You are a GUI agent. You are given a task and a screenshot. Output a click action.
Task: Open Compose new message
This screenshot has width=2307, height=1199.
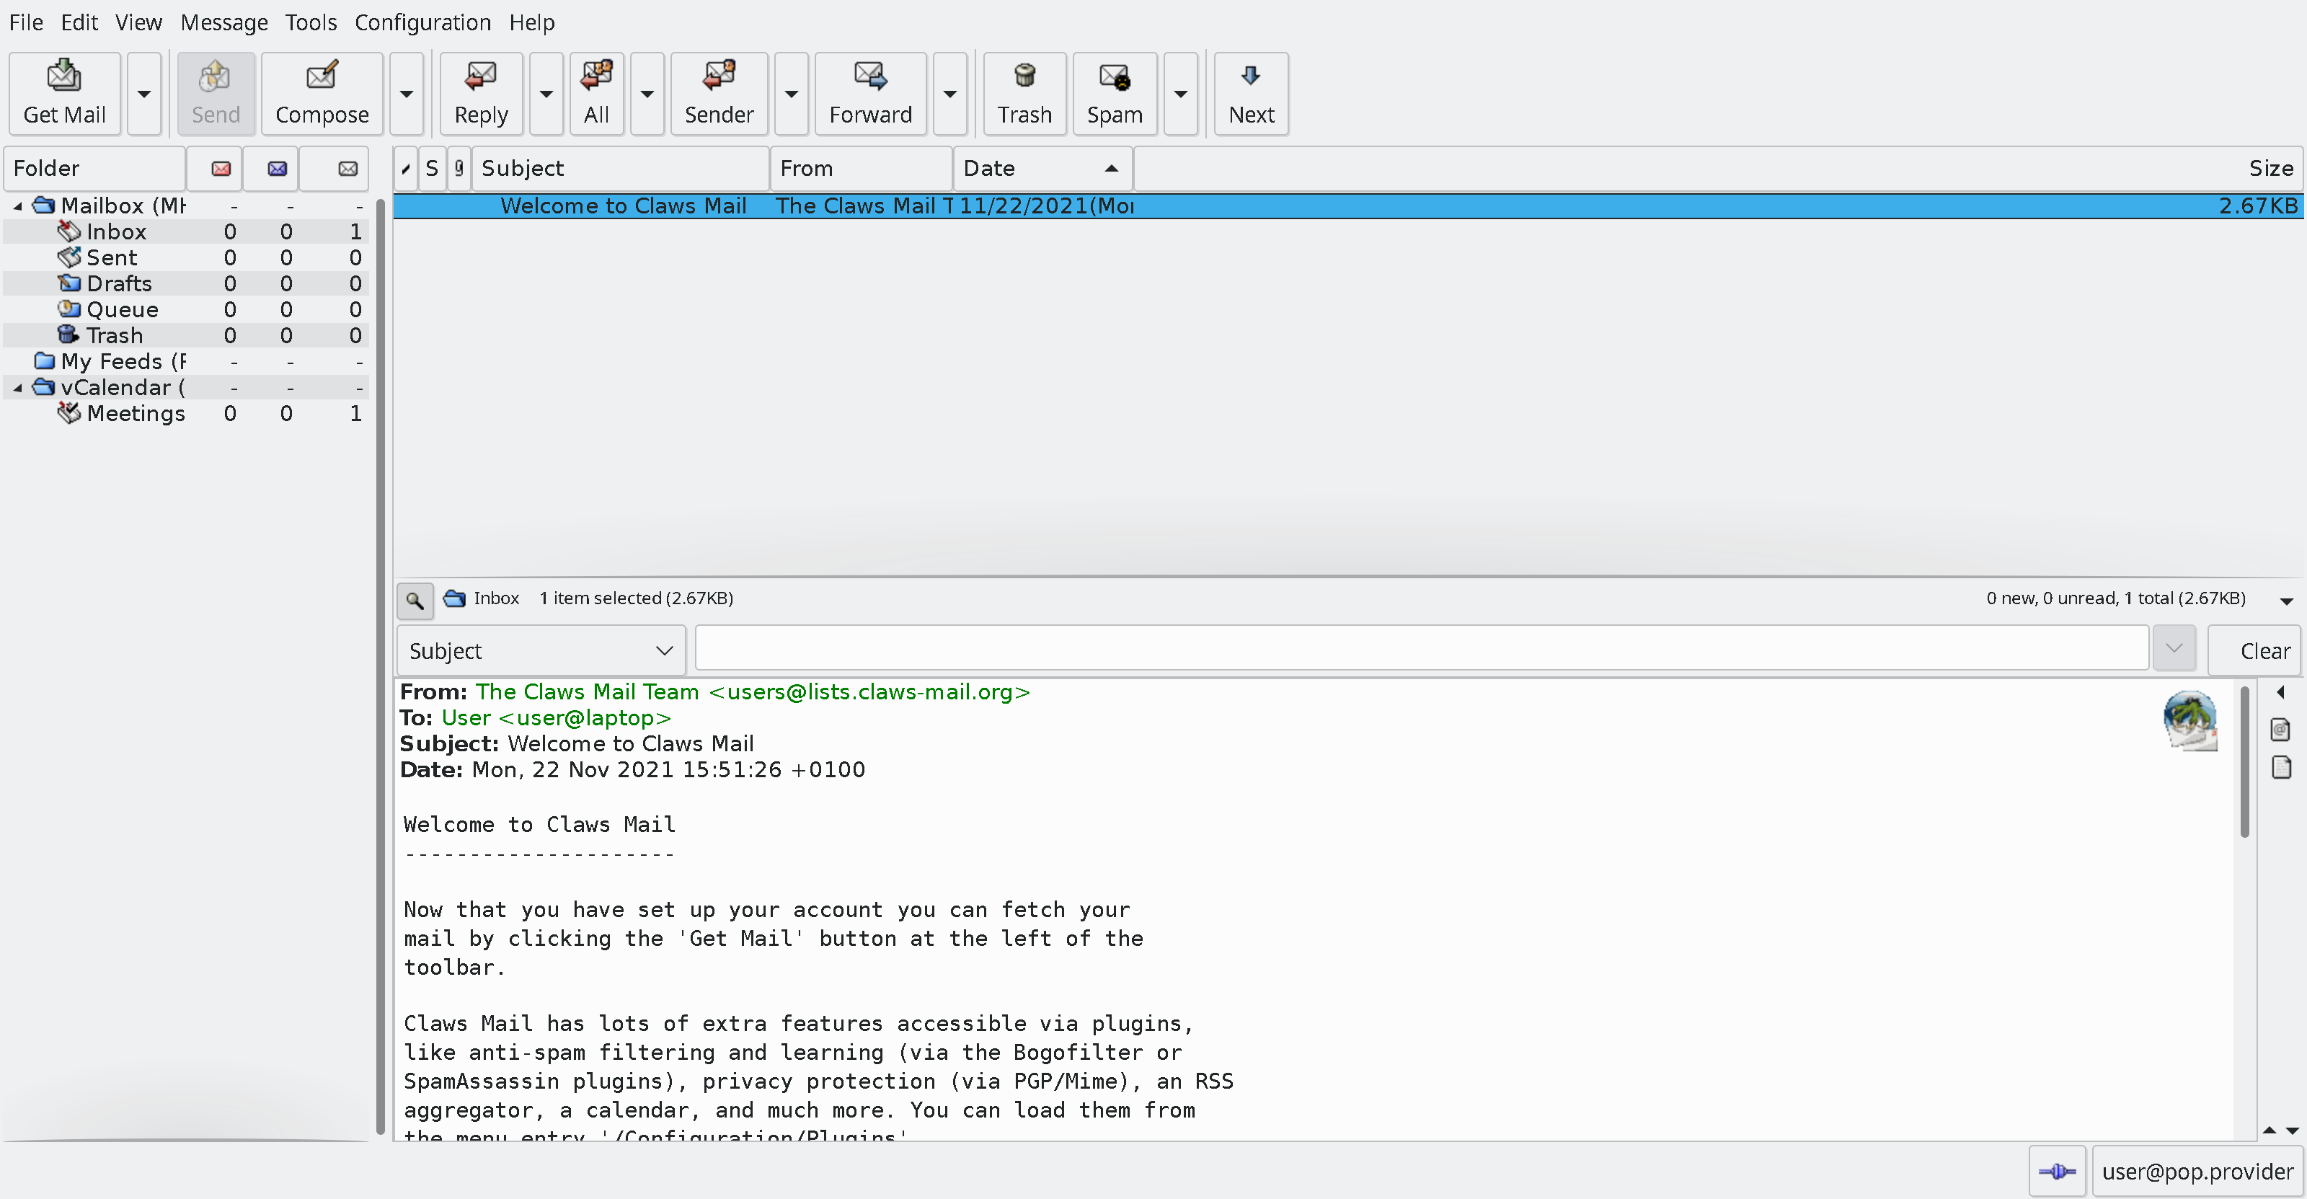click(x=322, y=93)
